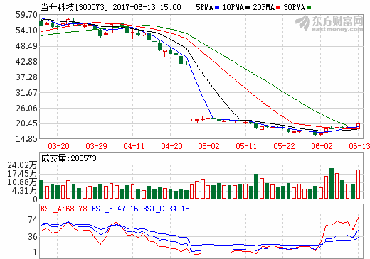Click the volume axis label 10.88万
The width and height of the screenshot is (370, 259).
pyautogui.click(x=23, y=182)
